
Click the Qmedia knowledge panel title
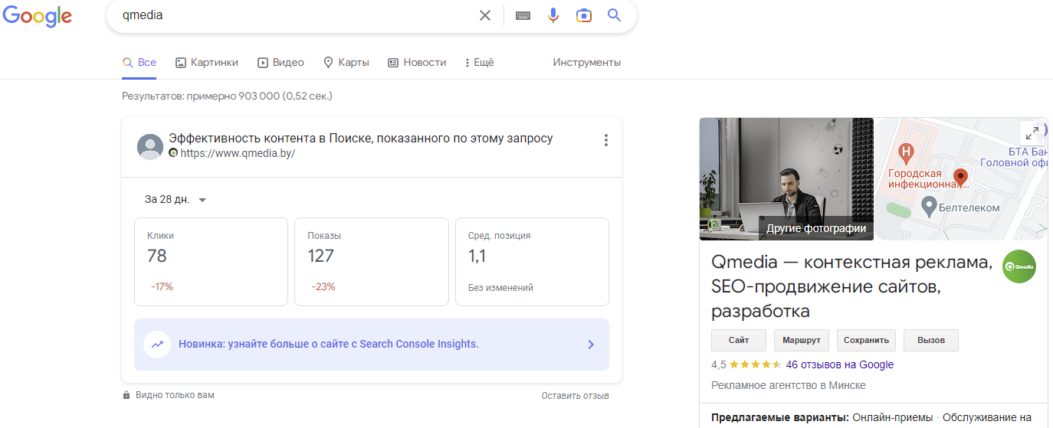pyautogui.click(x=852, y=287)
